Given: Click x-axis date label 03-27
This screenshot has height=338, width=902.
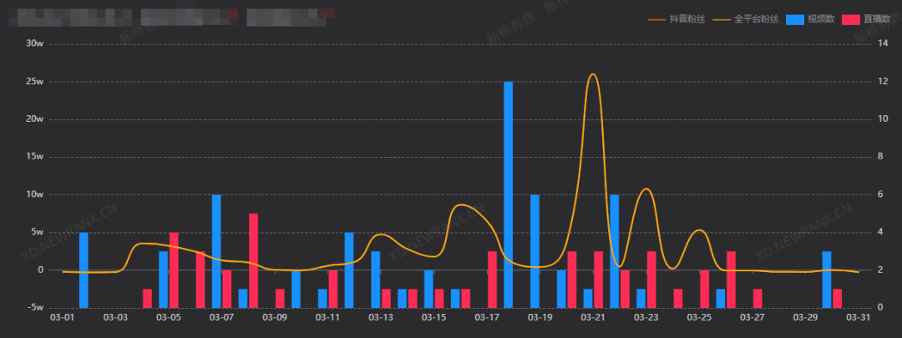Looking at the screenshot, I should coord(752,317).
